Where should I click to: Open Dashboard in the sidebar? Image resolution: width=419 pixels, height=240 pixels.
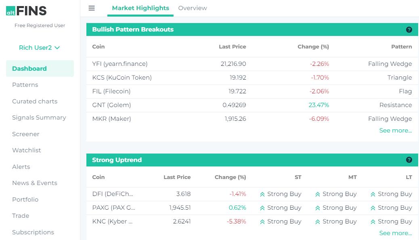point(40,69)
